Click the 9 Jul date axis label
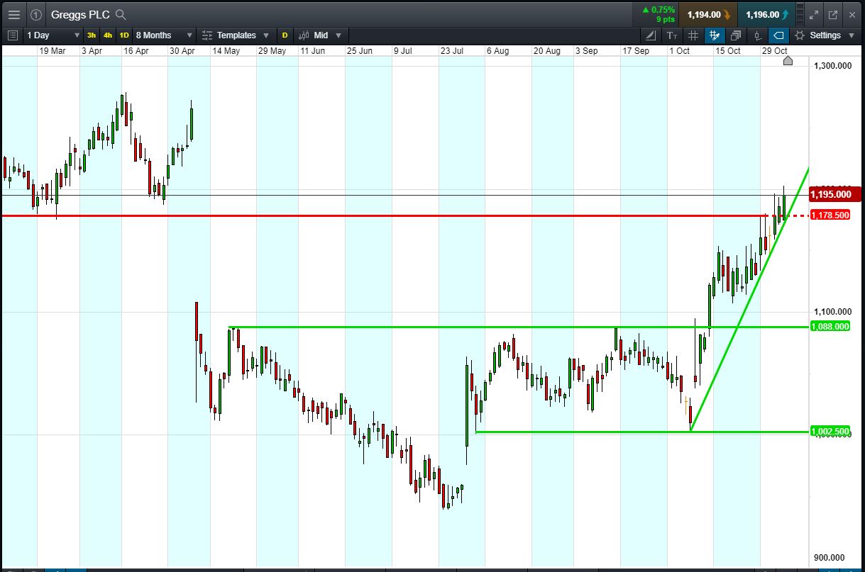865x572 pixels. 403,51
